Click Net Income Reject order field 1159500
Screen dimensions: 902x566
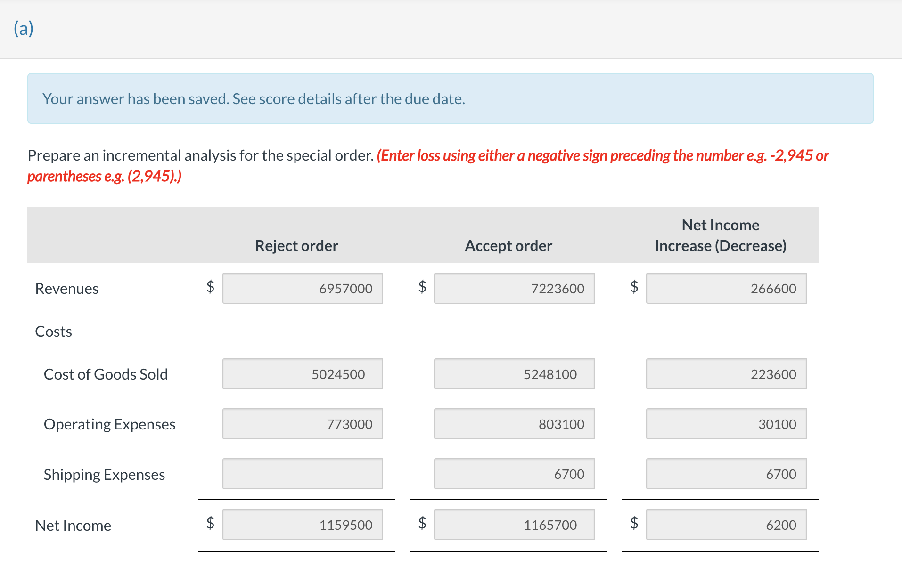coord(303,525)
